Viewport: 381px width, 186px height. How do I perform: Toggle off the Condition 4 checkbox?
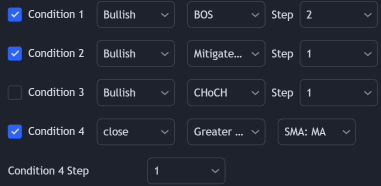tap(15, 131)
